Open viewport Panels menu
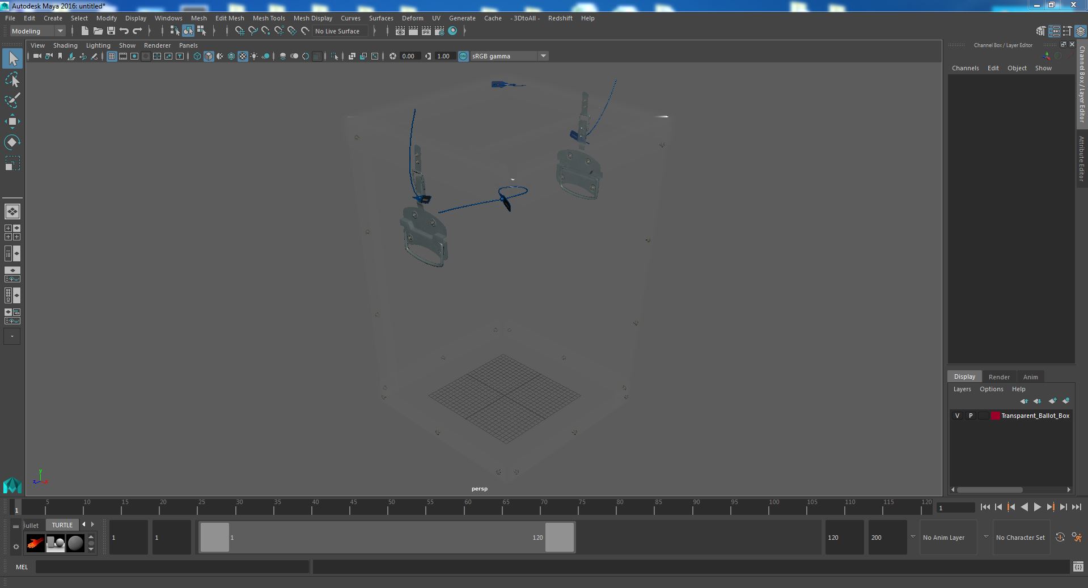Image resolution: width=1088 pixels, height=588 pixels. (188, 45)
